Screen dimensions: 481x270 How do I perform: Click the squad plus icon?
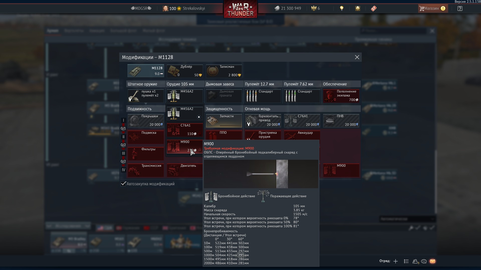tap(396, 261)
